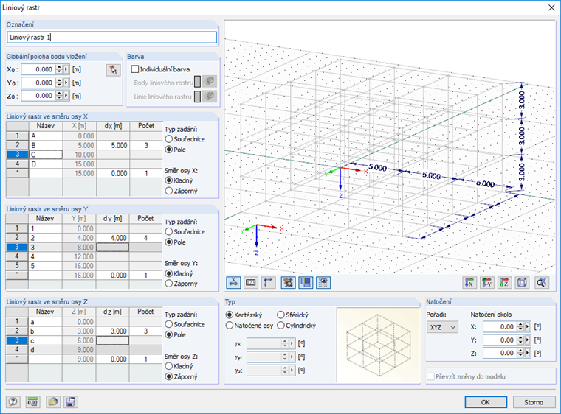Image resolution: width=561 pixels, height=414 pixels.
Task: Select Z grid row 4 header
Action: (x=17, y=350)
